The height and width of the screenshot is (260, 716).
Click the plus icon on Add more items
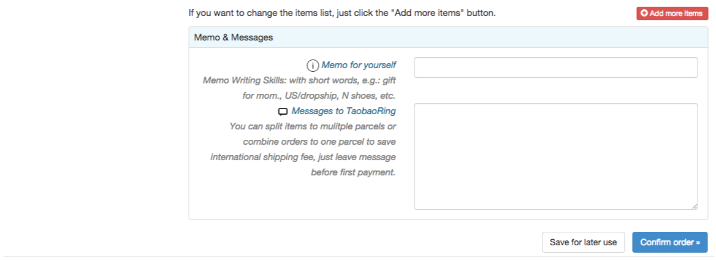click(x=644, y=13)
